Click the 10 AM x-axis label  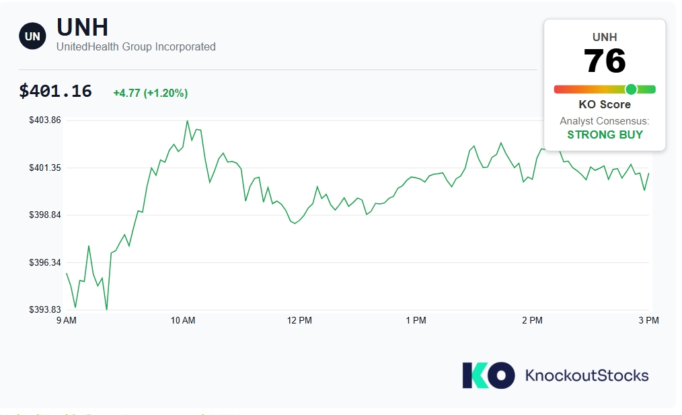[183, 321]
